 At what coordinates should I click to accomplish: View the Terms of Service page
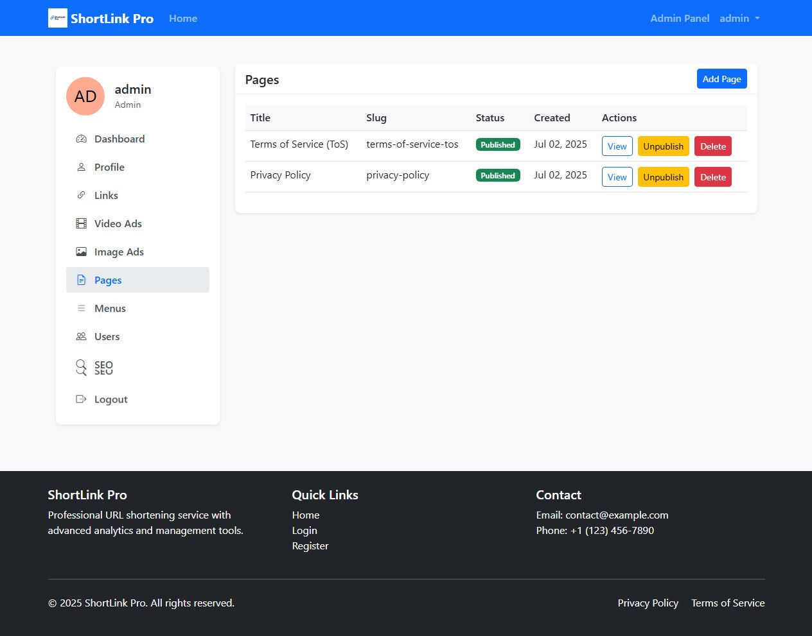[617, 146]
